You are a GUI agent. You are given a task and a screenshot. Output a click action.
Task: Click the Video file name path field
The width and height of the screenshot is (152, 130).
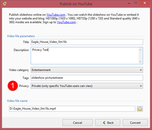[72, 109]
